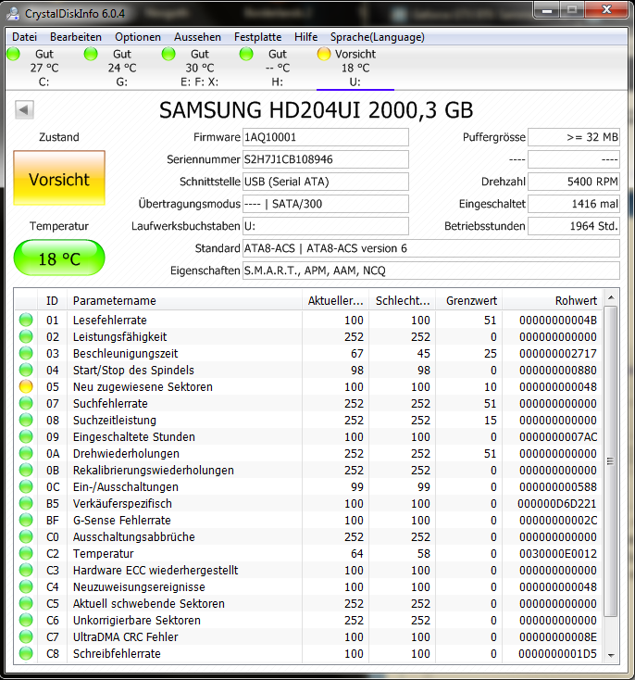635x680 pixels.
Task: Click the yellow status icon for Neu zugewiesene Sektoren
Action: pyautogui.click(x=26, y=387)
